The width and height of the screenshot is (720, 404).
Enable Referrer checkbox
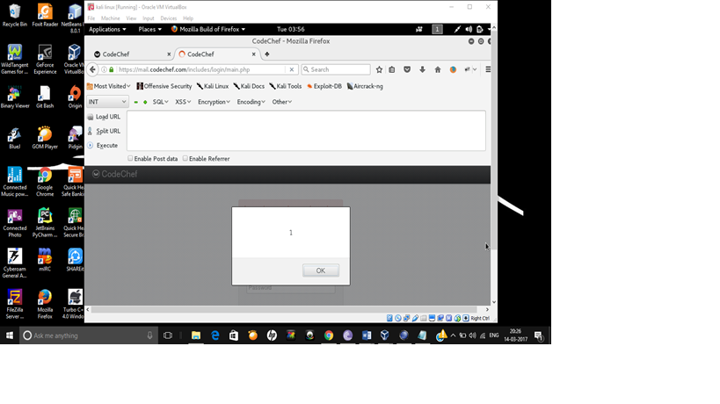pyautogui.click(x=185, y=158)
